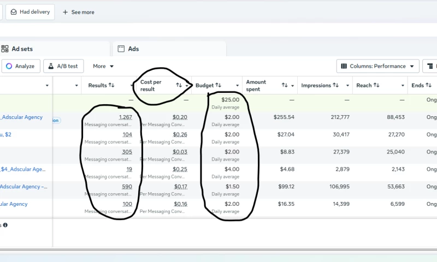
Task: Open the caret left of the Results header
Action: [76, 86]
